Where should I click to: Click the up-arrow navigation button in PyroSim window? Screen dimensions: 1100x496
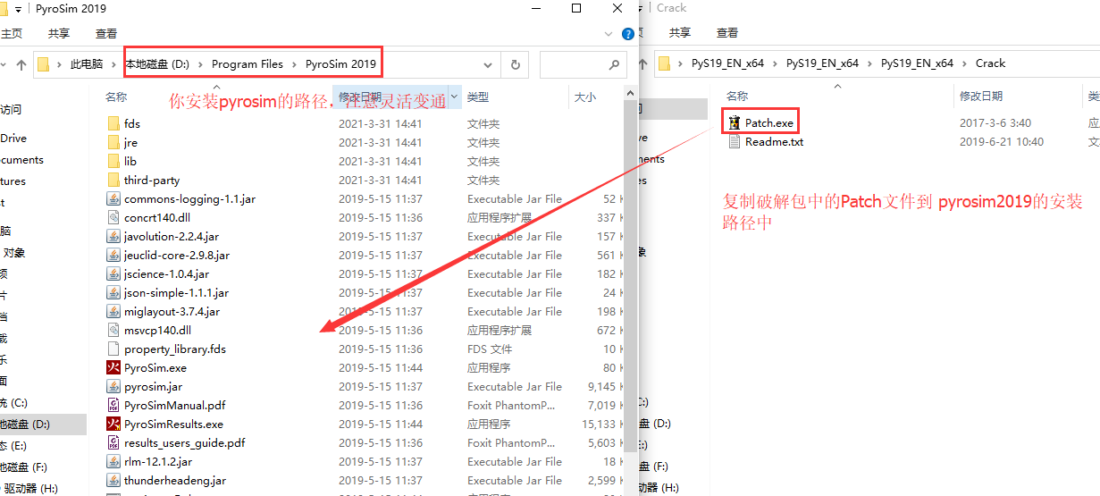[x=21, y=64]
